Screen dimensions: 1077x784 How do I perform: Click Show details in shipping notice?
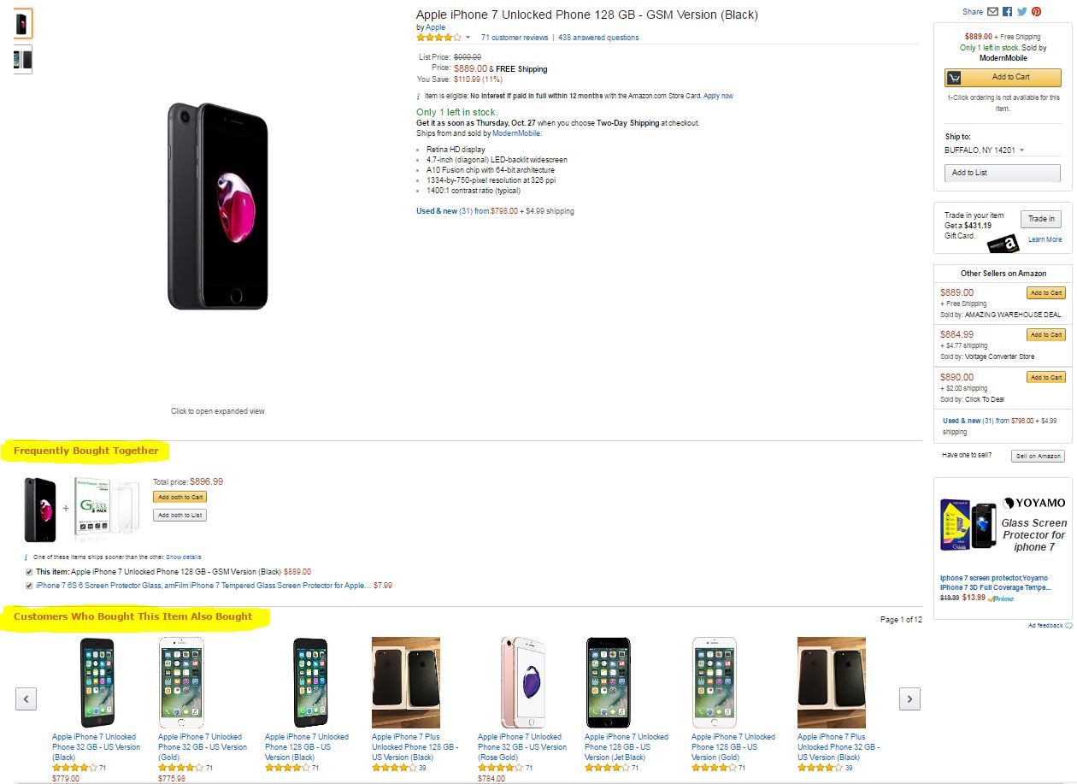click(184, 557)
